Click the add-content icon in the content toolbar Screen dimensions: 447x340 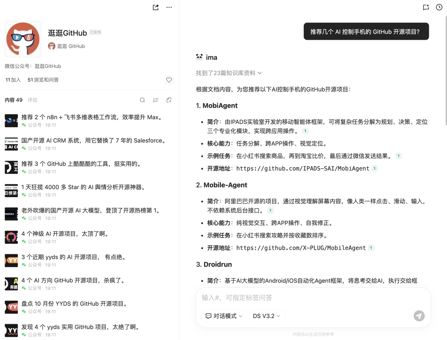[x=168, y=100]
